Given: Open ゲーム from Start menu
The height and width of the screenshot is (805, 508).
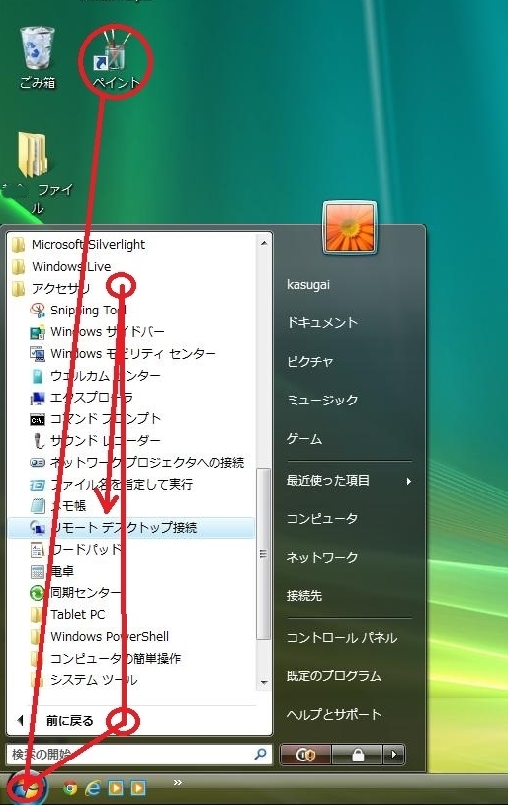Looking at the screenshot, I should pyautogui.click(x=304, y=439).
